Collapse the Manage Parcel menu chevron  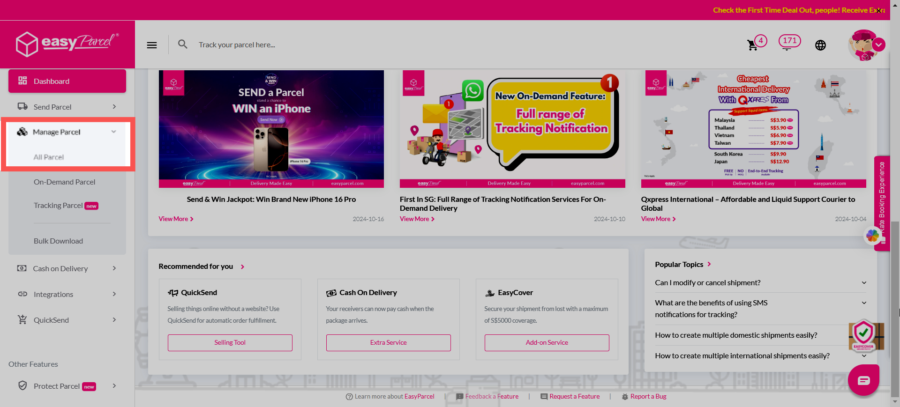click(x=113, y=132)
